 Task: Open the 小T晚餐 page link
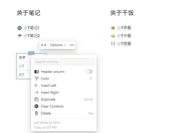[124, 44]
